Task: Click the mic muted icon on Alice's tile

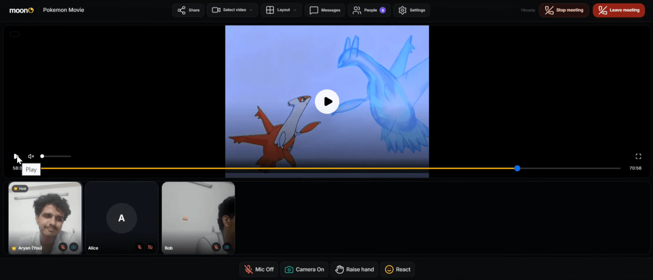Action: (x=140, y=247)
